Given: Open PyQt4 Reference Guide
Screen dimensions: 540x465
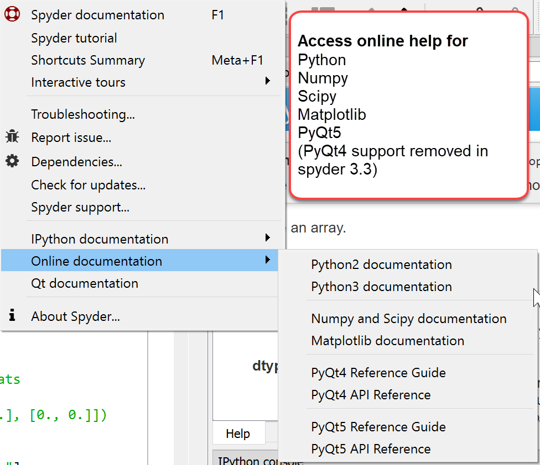Looking at the screenshot, I should tap(408, 373).
